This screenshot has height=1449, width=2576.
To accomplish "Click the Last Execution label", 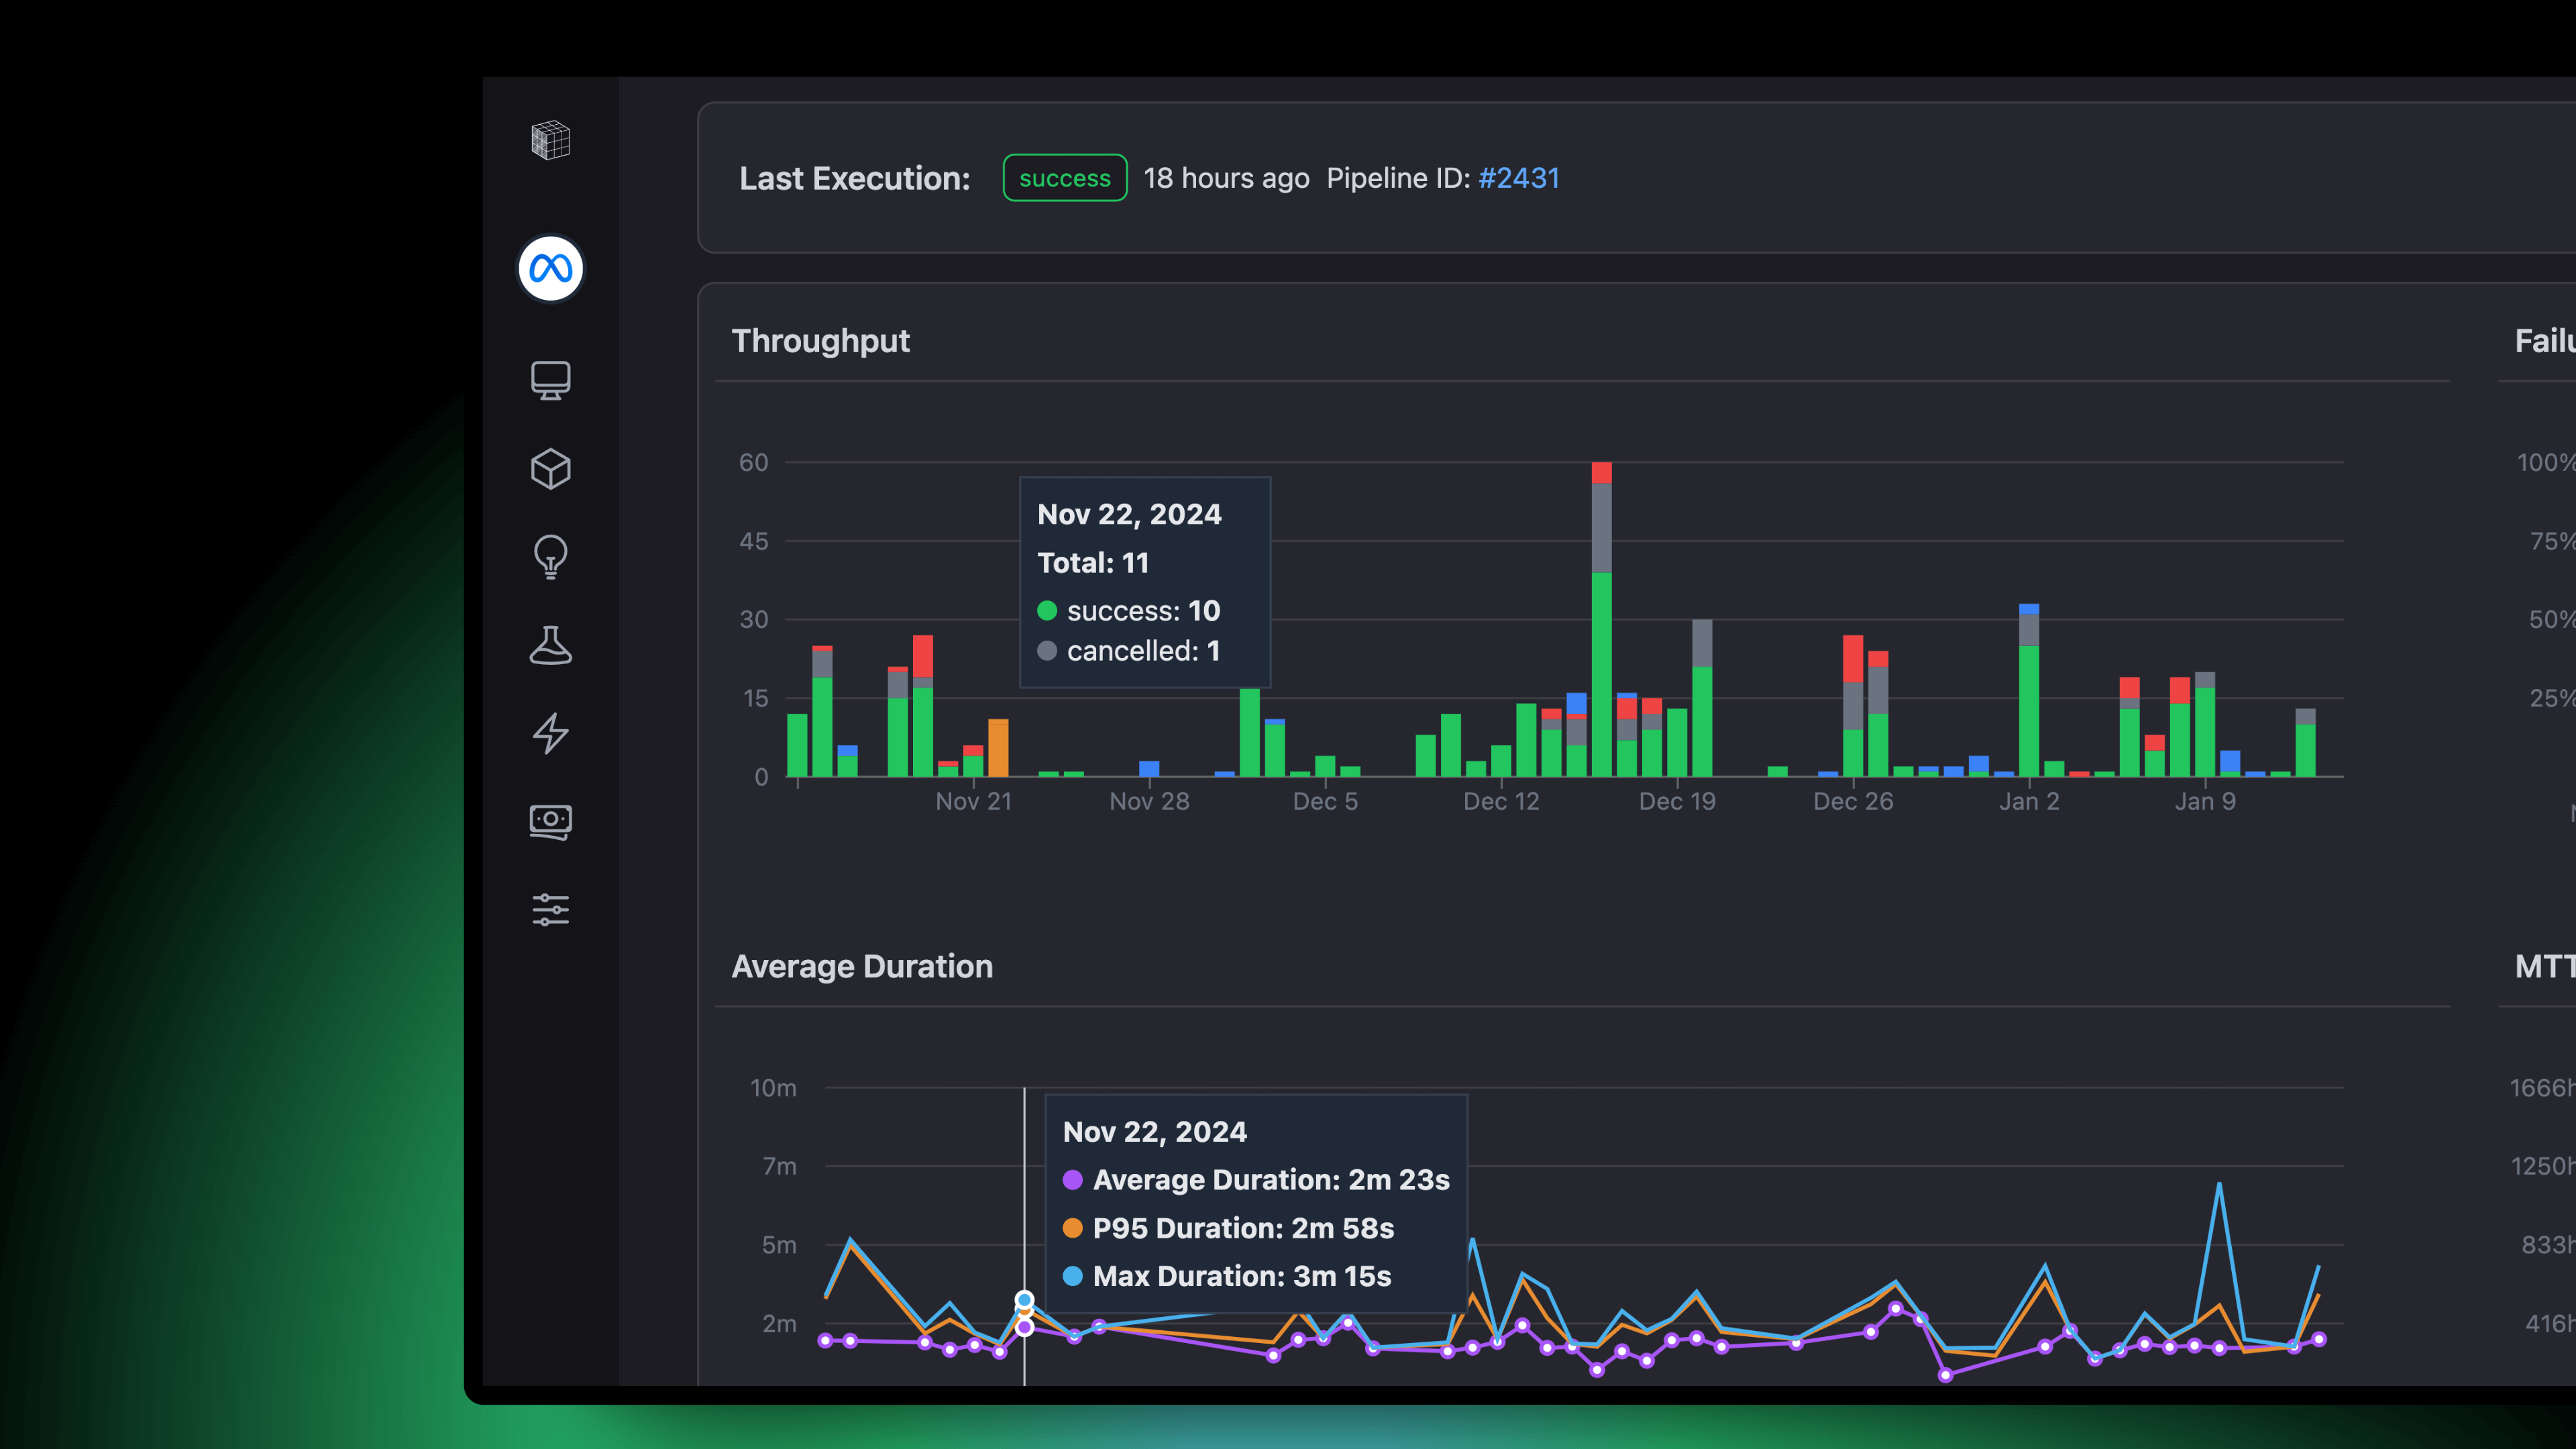I will pos(855,178).
